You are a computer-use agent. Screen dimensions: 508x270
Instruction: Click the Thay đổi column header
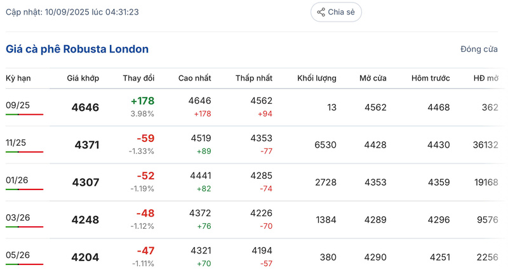pyautogui.click(x=138, y=78)
